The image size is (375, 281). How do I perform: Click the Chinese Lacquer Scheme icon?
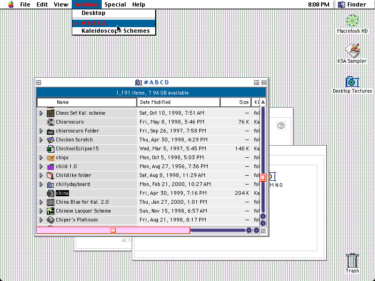(x=51, y=211)
